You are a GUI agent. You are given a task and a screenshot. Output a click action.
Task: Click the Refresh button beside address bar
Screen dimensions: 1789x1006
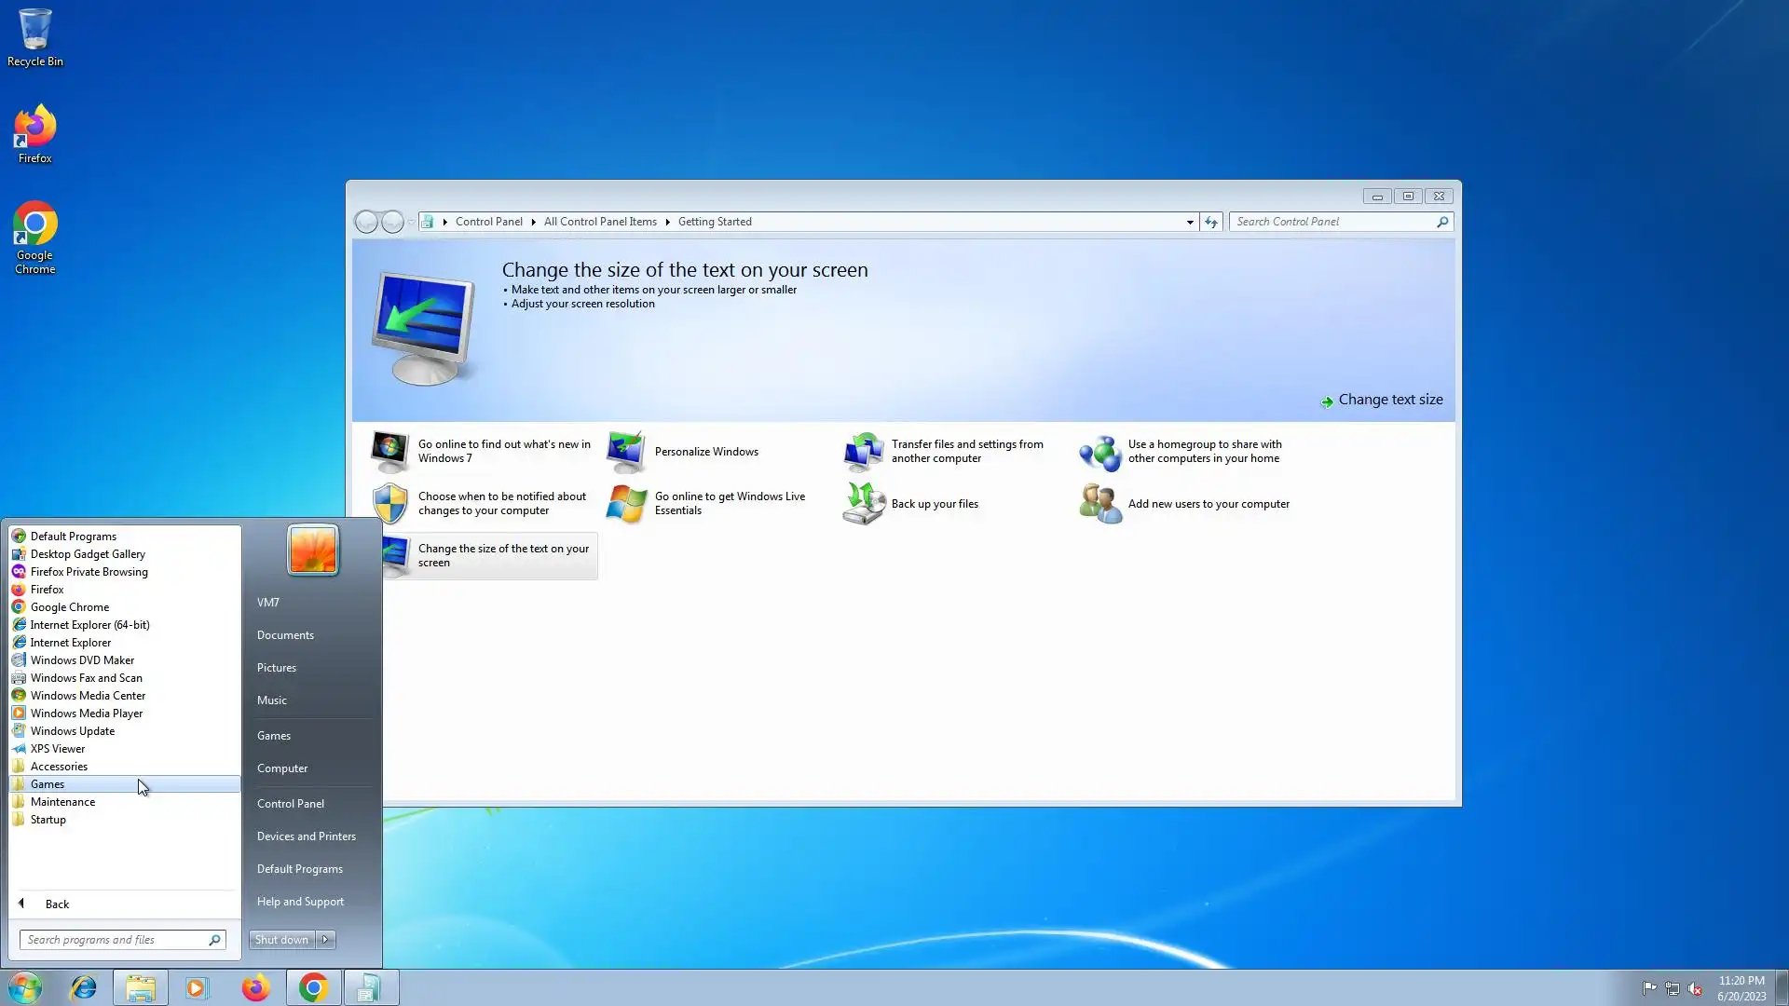1210,222
